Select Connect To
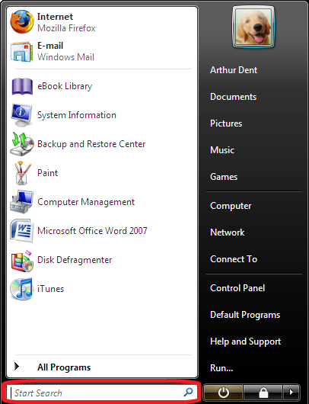This screenshot has width=309, height=404. [234, 259]
